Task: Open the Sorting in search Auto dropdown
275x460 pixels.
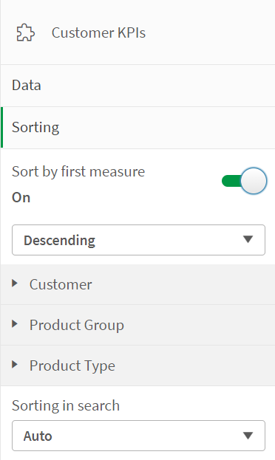Action: (x=138, y=436)
